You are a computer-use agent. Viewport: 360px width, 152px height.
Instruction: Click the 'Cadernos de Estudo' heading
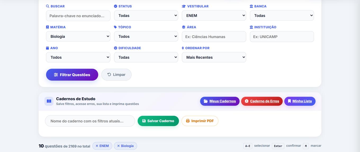pyautogui.click(x=76, y=99)
